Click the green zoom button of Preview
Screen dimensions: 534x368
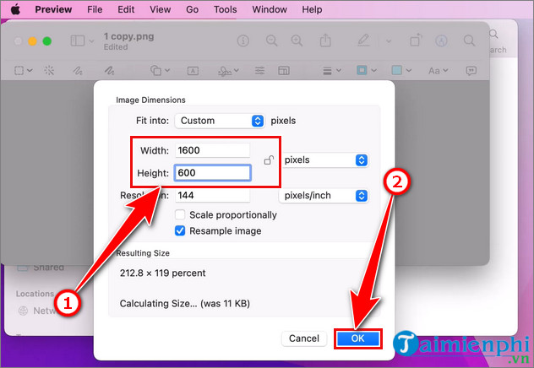coord(47,41)
